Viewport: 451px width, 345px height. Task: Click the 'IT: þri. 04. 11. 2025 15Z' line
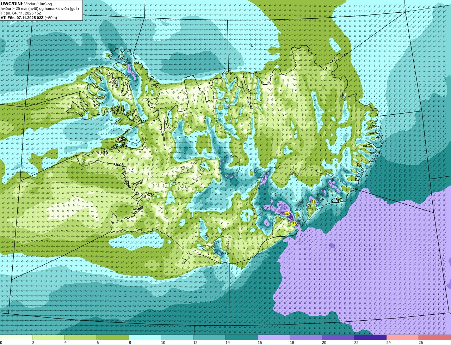click(x=21, y=13)
